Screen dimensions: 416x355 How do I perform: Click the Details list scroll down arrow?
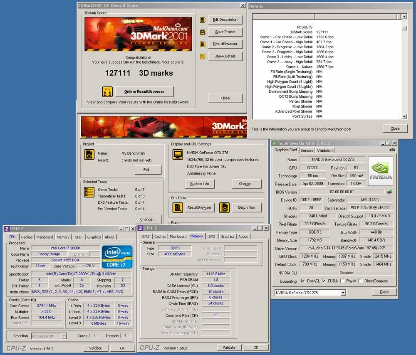(x=404, y=116)
